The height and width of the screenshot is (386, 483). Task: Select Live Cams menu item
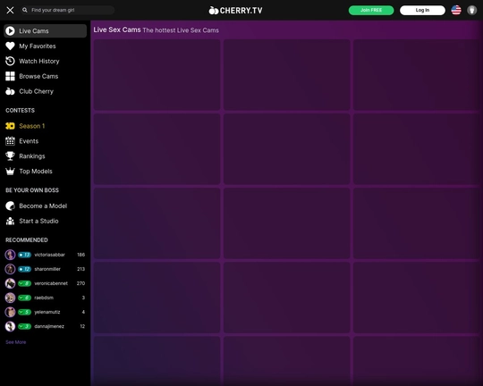tap(46, 30)
